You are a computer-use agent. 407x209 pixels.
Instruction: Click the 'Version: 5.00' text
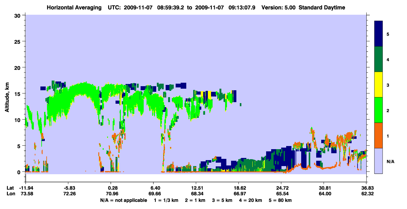tap(278, 8)
